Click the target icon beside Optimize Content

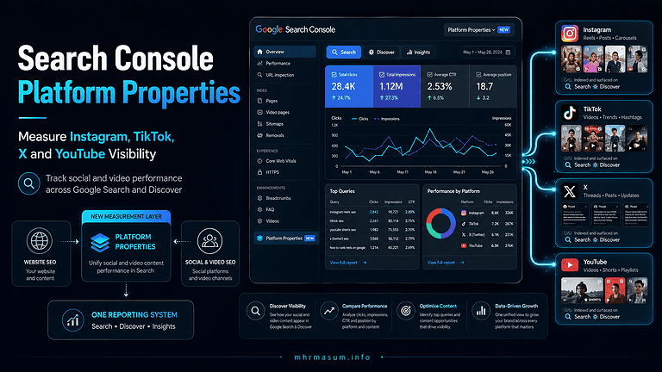[x=406, y=311]
